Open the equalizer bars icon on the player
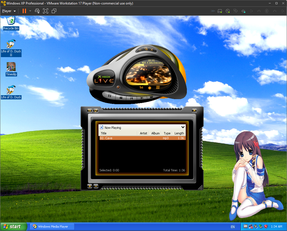 click(x=142, y=88)
